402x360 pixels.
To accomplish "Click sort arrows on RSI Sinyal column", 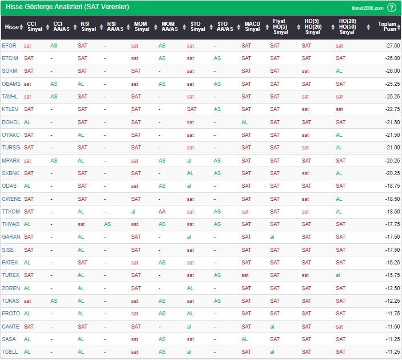I will coord(101,26).
